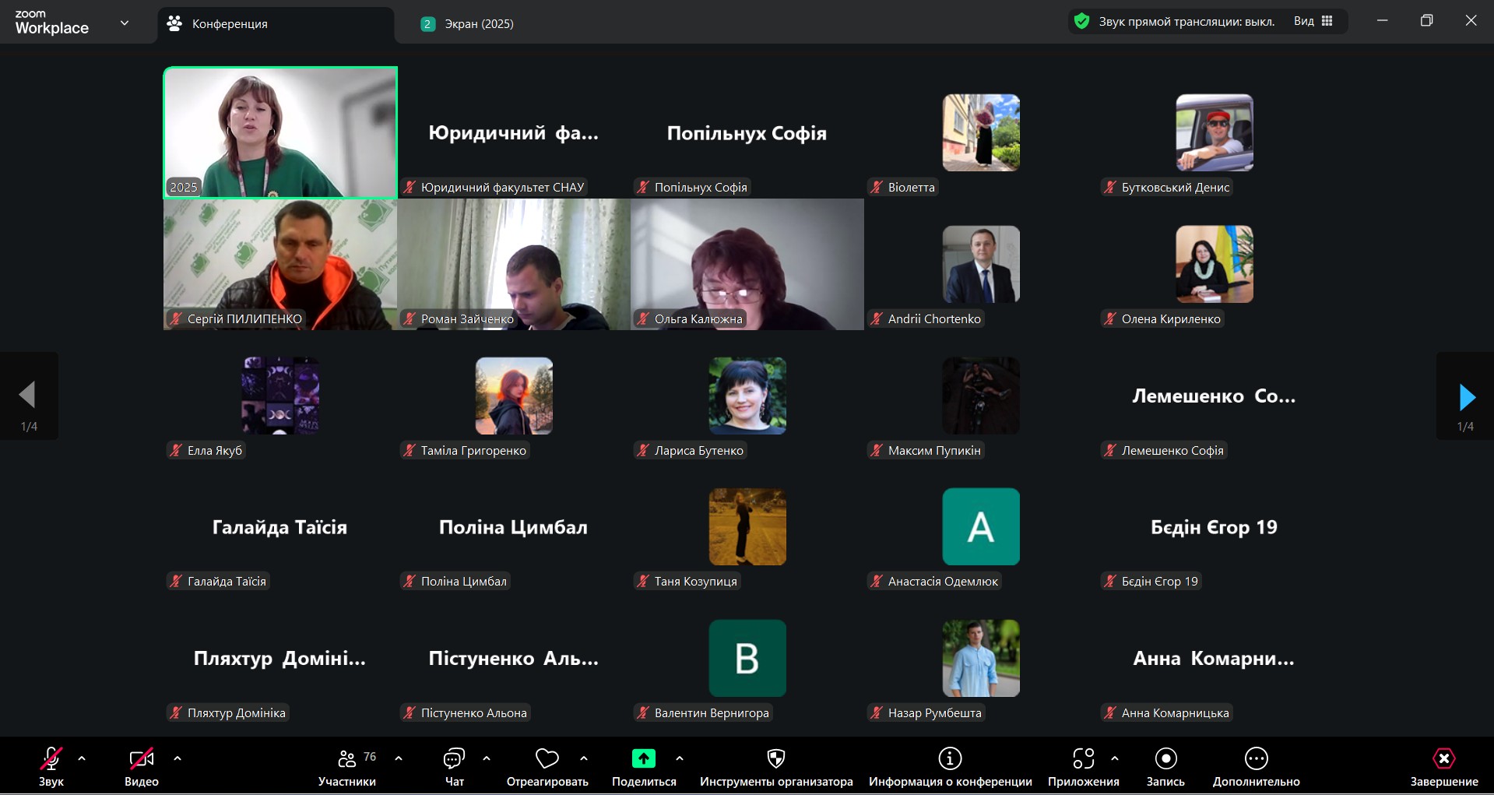Click the green encryption shield status icon

(1081, 22)
